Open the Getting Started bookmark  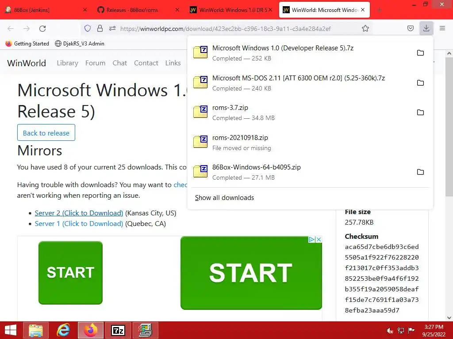[27, 44]
